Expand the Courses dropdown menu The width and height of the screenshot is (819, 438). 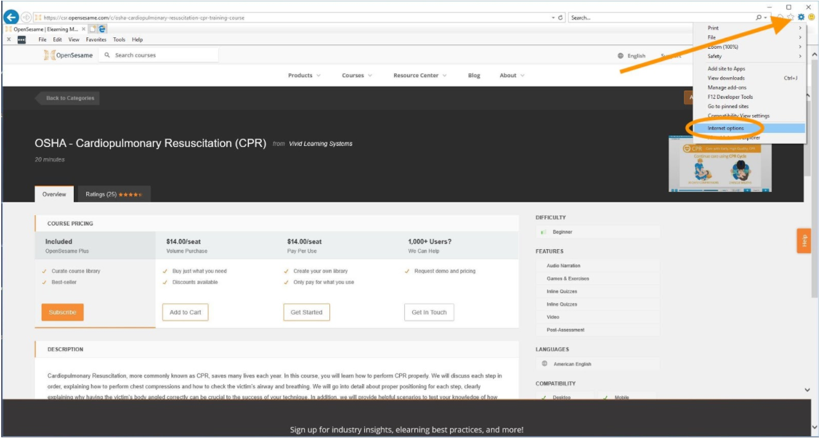[357, 75]
